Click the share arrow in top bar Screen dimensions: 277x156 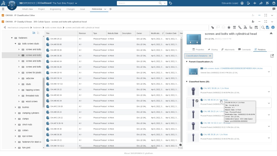261,3
